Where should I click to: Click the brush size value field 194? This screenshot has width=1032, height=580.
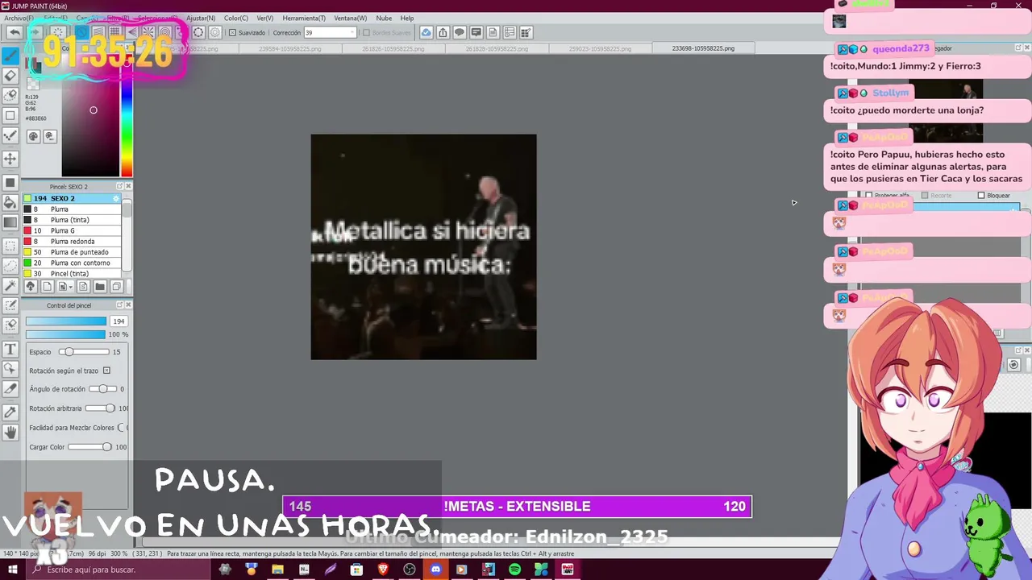click(119, 321)
